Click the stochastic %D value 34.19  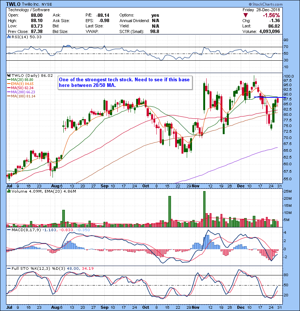point(88,269)
